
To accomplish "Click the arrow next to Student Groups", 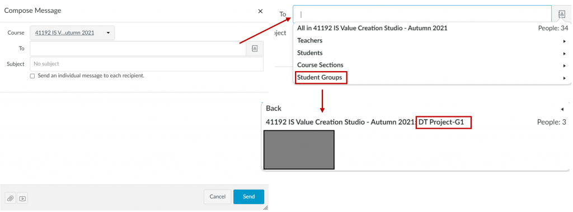I will (565, 78).
